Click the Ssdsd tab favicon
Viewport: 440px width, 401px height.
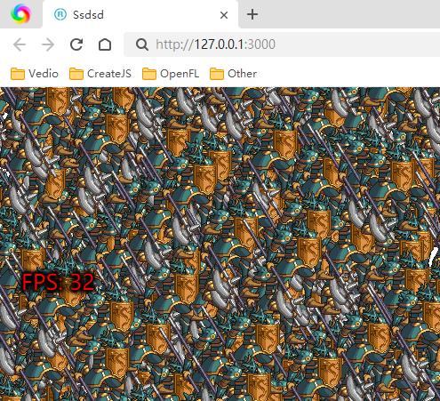(60, 14)
